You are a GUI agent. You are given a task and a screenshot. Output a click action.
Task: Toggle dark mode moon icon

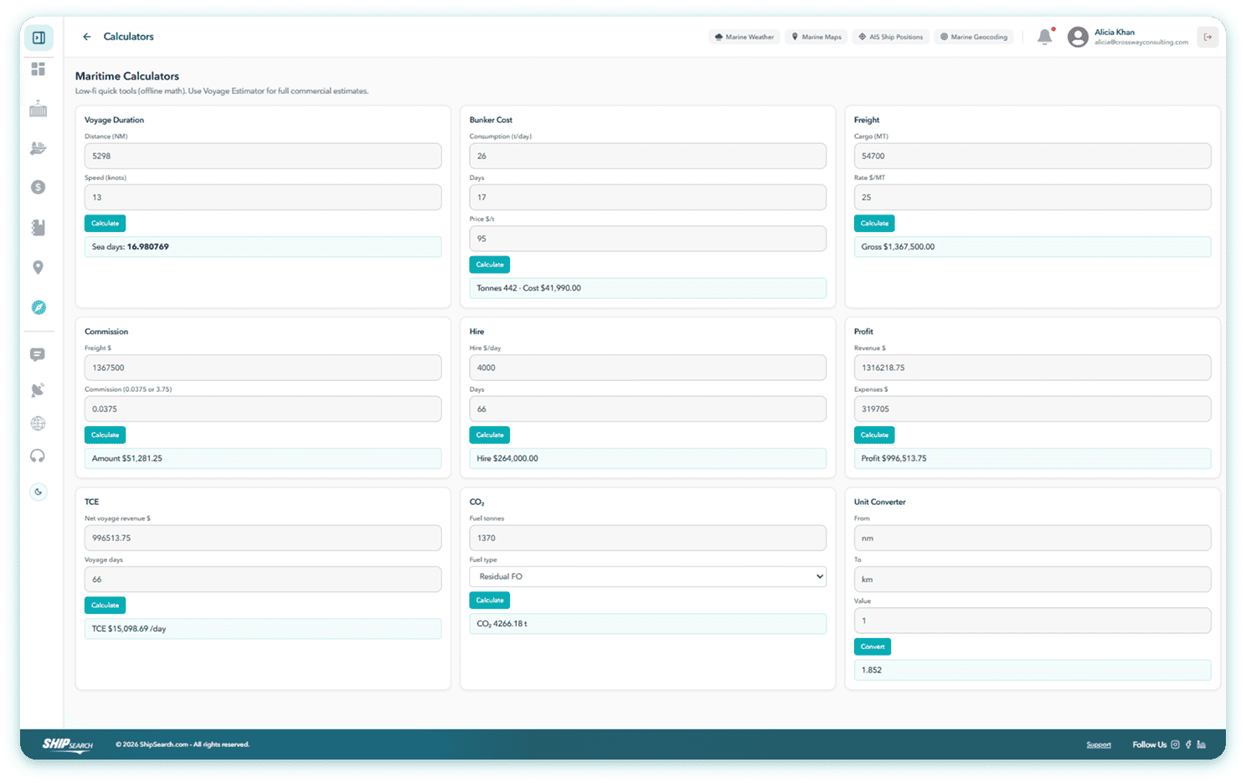coord(38,492)
